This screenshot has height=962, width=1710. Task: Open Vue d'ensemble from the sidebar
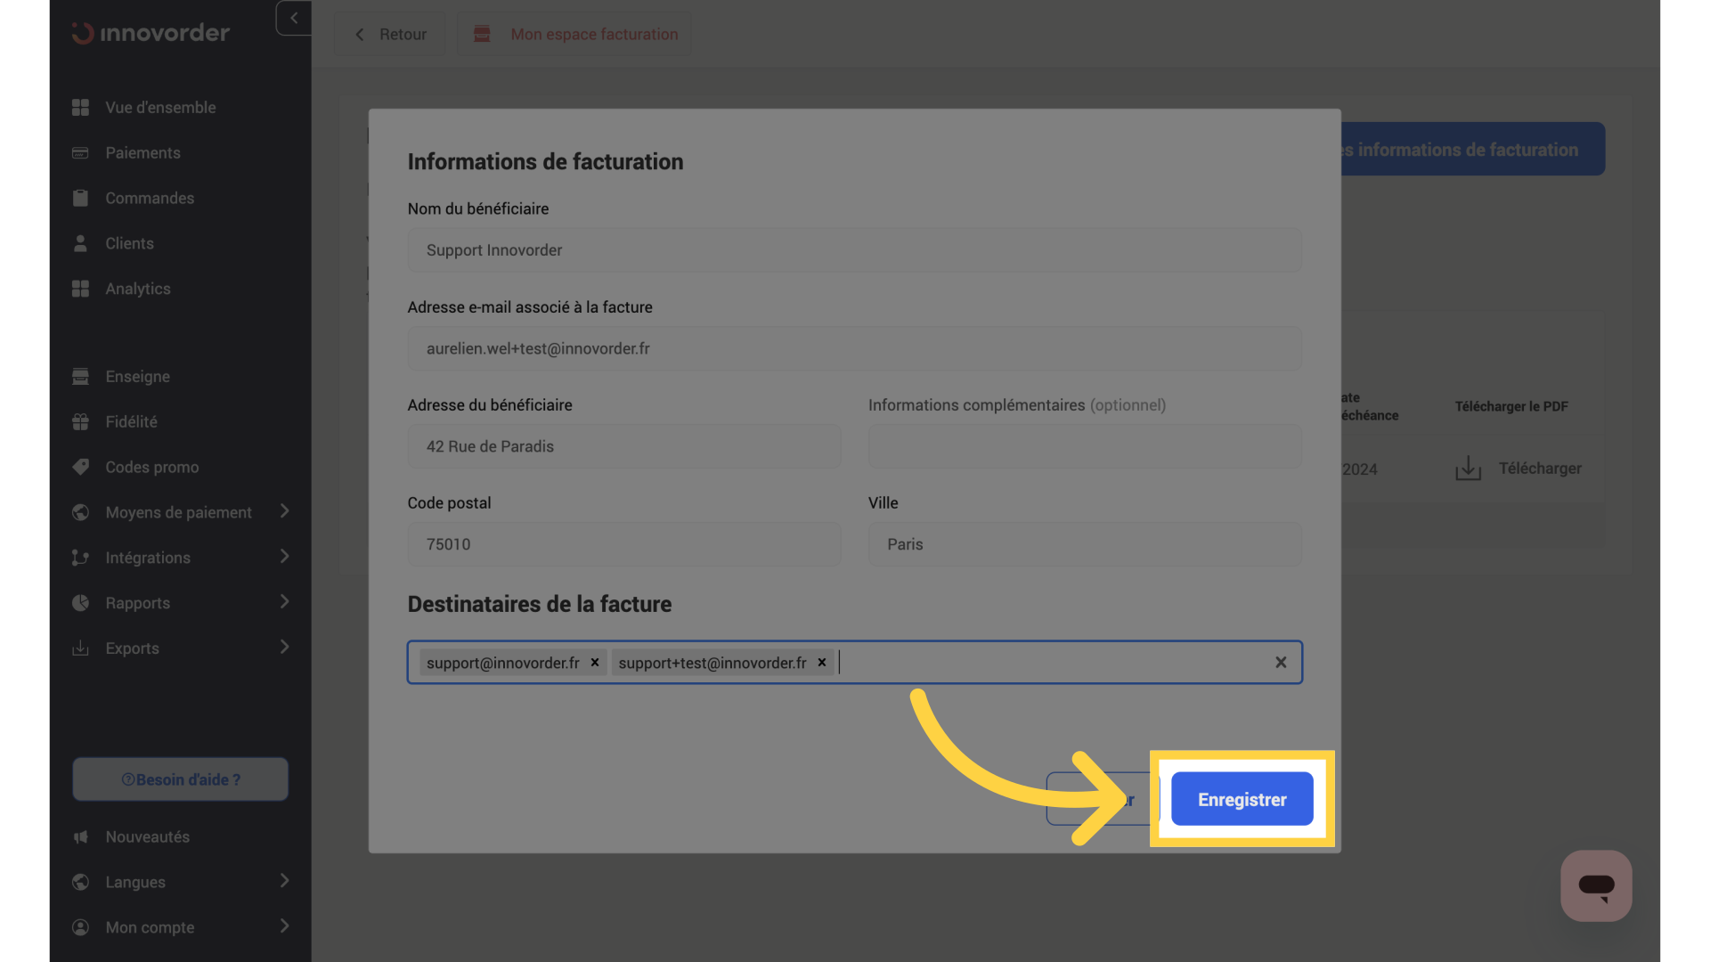point(160,107)
